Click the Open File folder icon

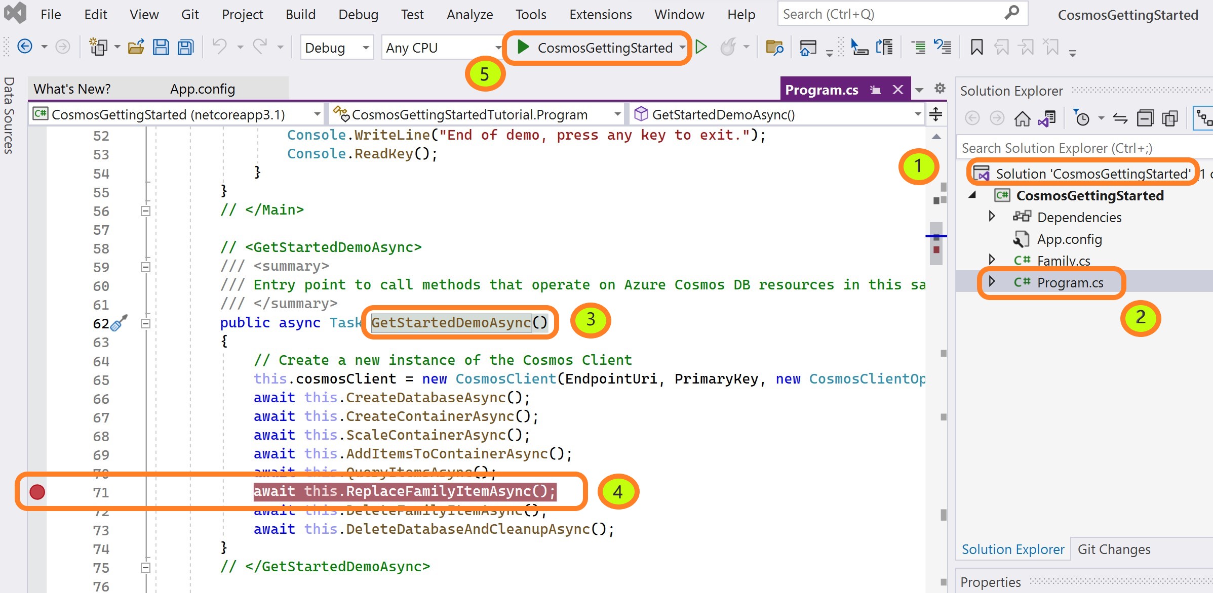[136, 48]
